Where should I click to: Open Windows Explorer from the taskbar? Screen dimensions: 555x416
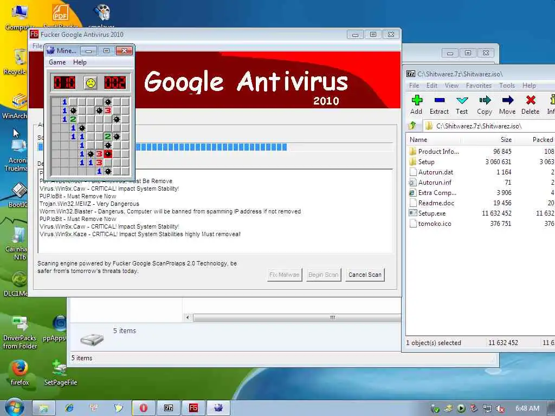click(x=43, y=408)
